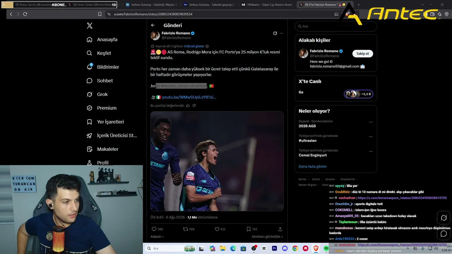Open the 2026 AGS trending topic
452x254 pixels.
pyautogui.click(x=307, y=126)
